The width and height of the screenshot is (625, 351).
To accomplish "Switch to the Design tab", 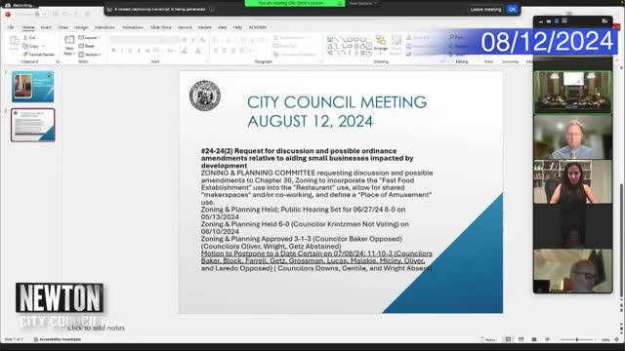I will click(81, 27).
